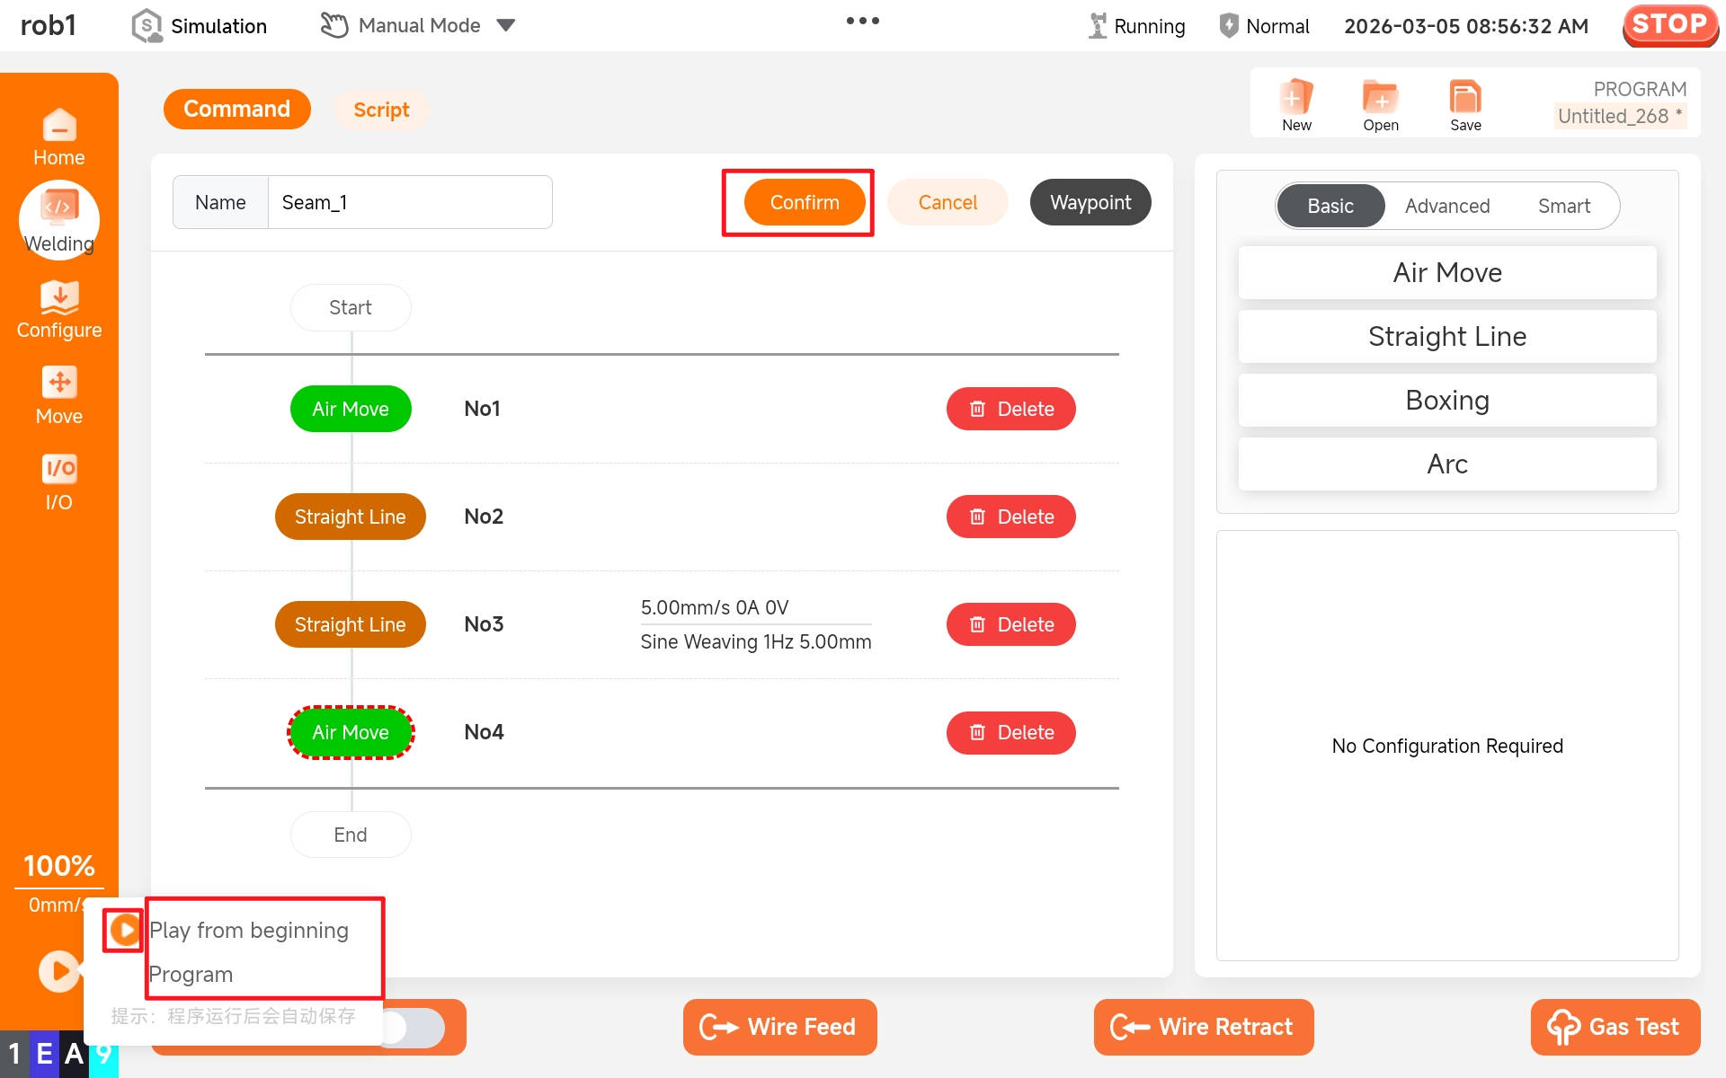The height and width of the screenshot is (1078, 1726).
Task: Confirm the Seam_1 settings
Action: (804, 202)
